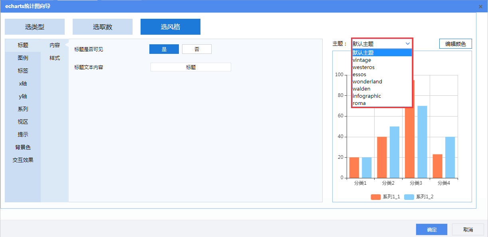This screenshot has height=237, width=488.
Task: Click the 编辑颜色 button
Action: [455, 44]
